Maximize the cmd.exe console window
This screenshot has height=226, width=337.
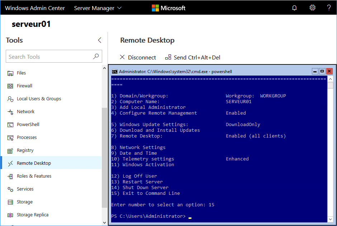point(322,71)
